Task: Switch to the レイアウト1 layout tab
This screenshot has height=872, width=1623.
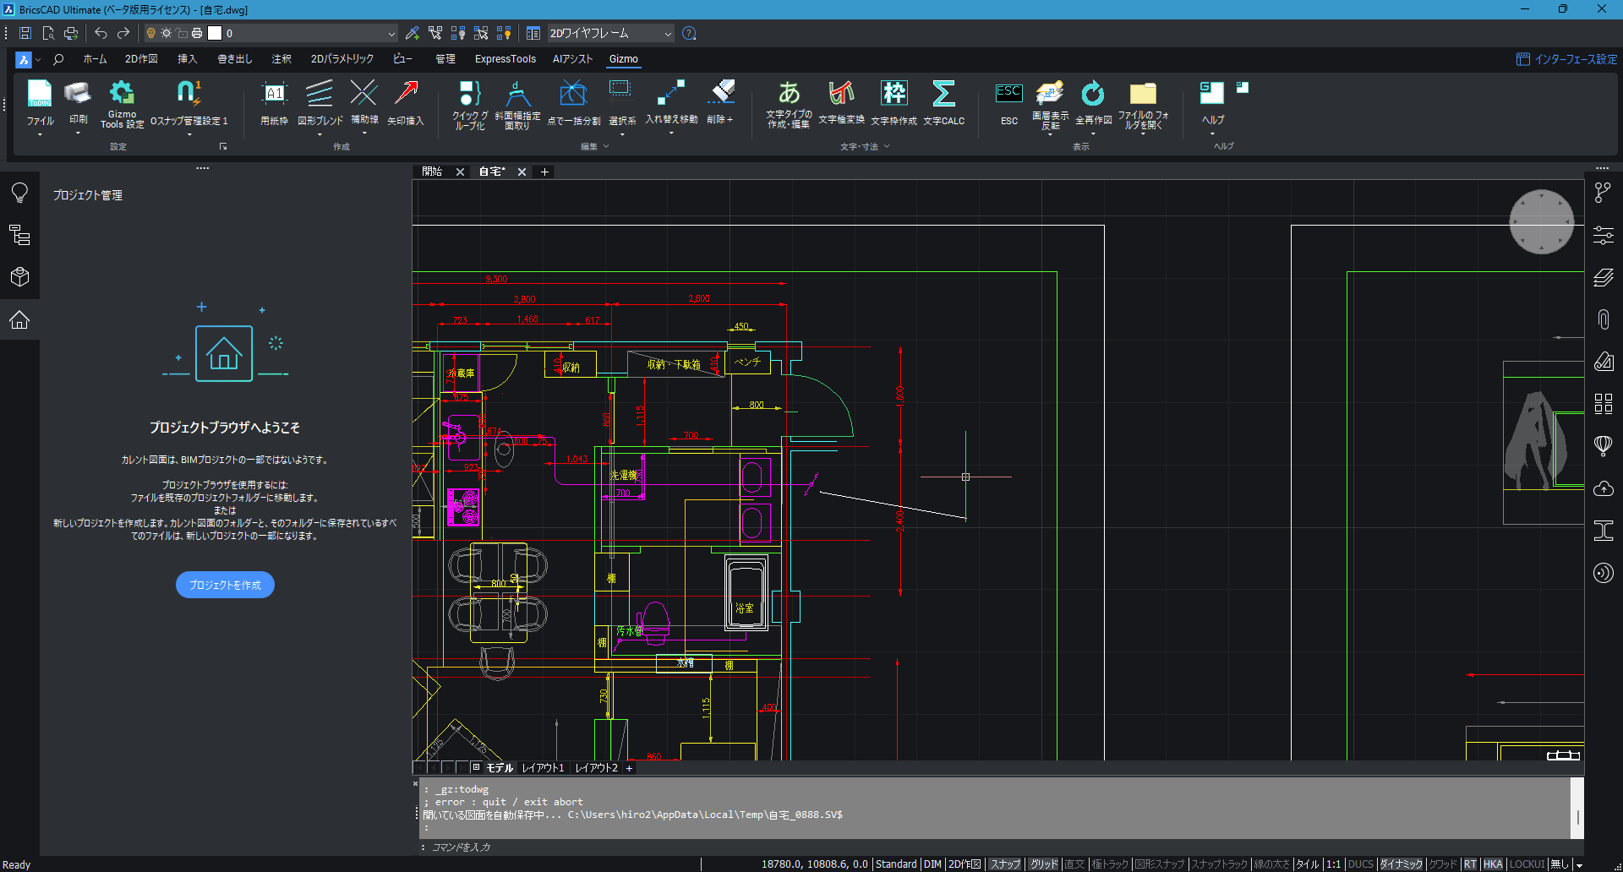Action: [x=543, y=768]
